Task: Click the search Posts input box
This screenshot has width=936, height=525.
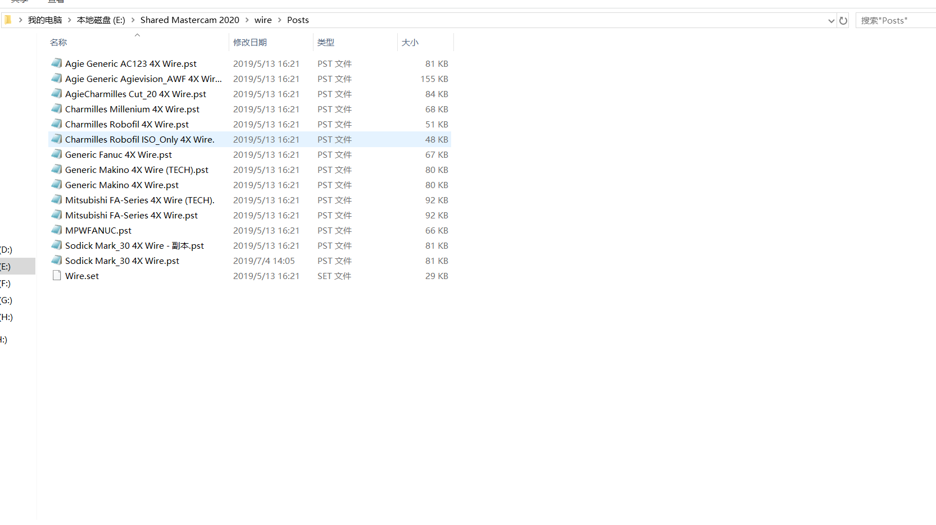Action: [x=896, y=20]
